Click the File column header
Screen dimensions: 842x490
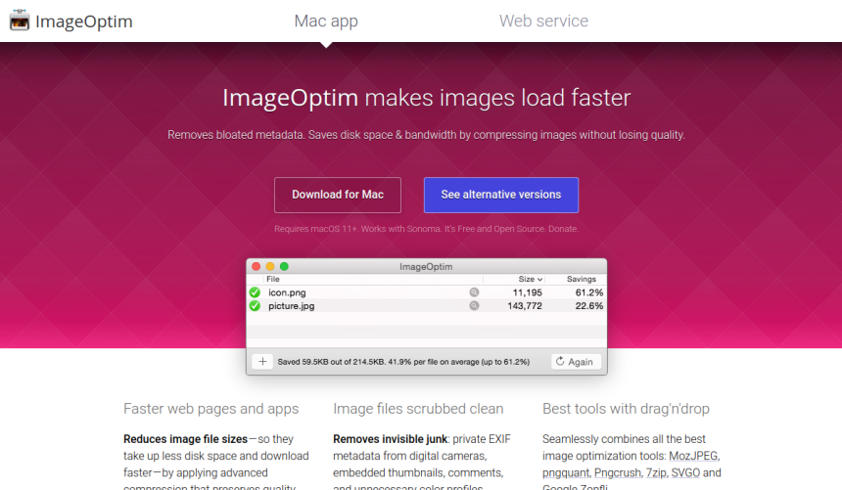point(273,279)
